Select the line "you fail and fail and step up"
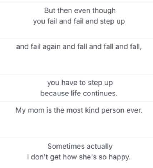Screen dimensions: 153x168 tap(79, 21)
